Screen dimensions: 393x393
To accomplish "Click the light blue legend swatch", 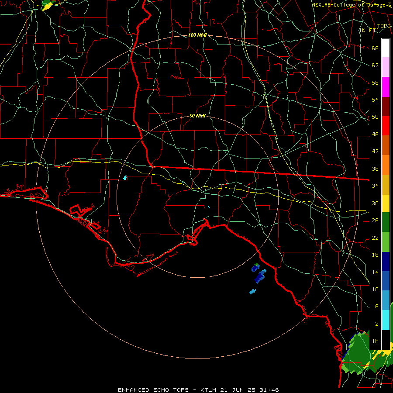I will (x=386, y=300).
